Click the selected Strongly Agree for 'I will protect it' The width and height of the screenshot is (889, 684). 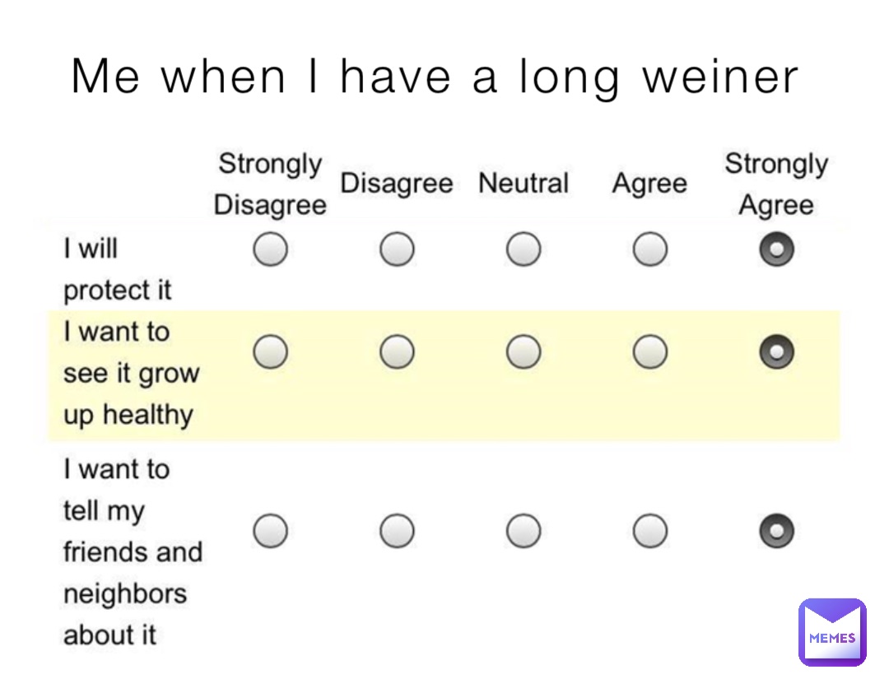pos(775,249)
